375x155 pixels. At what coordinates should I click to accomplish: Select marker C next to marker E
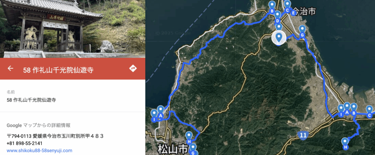(287, 7)
